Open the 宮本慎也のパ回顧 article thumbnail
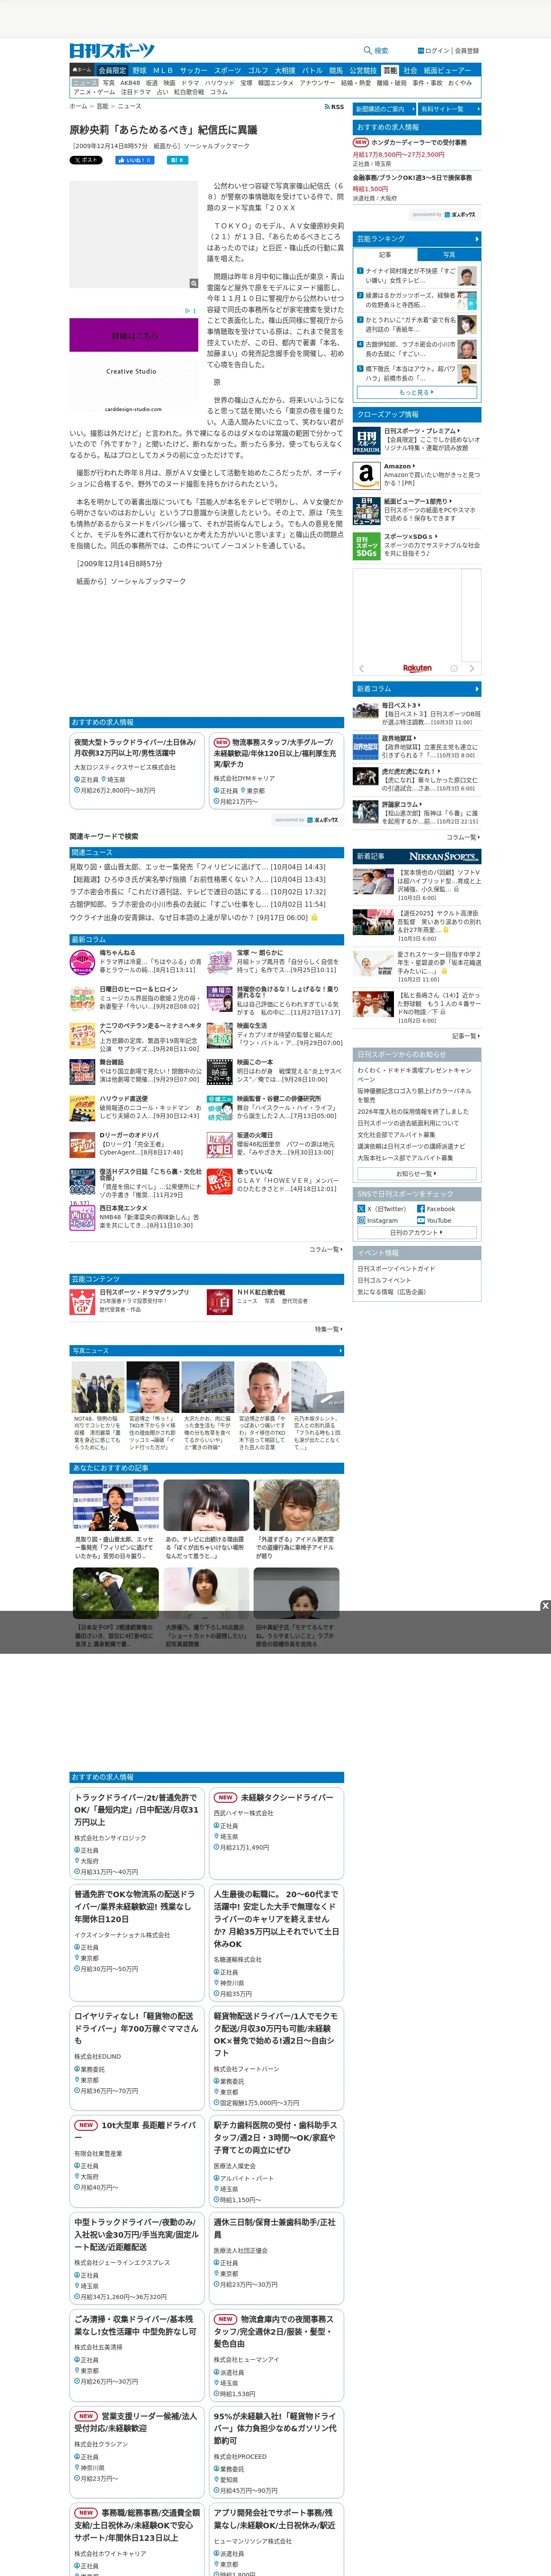Viewport: 551px width, 2576px height. pyautogui.click(x=373, y=881)
